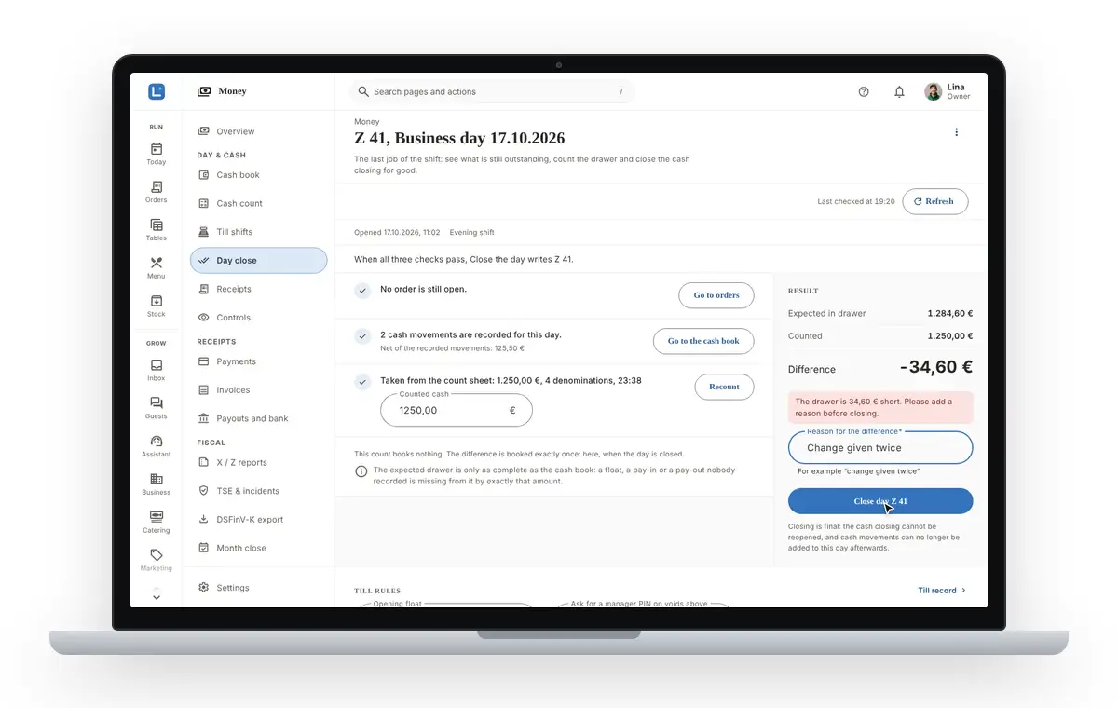
Task: Click Go to the cash book button
Action: (x=703, y=341)
